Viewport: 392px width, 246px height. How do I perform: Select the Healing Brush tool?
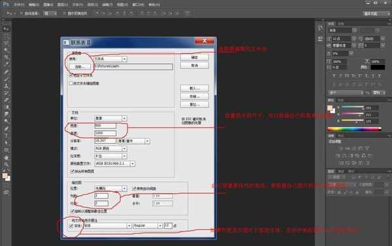pyautogui.click(x=6, y=73)
